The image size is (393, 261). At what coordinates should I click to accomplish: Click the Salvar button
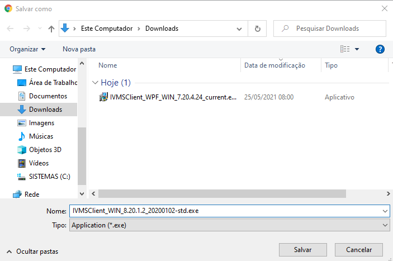tap(302, 249)
